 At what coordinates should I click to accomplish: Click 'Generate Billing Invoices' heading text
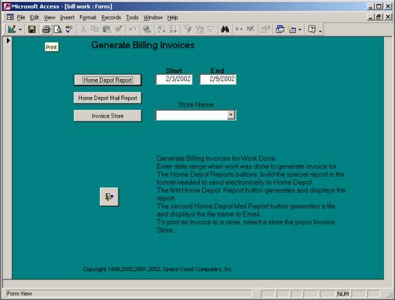tap(143, 45)
